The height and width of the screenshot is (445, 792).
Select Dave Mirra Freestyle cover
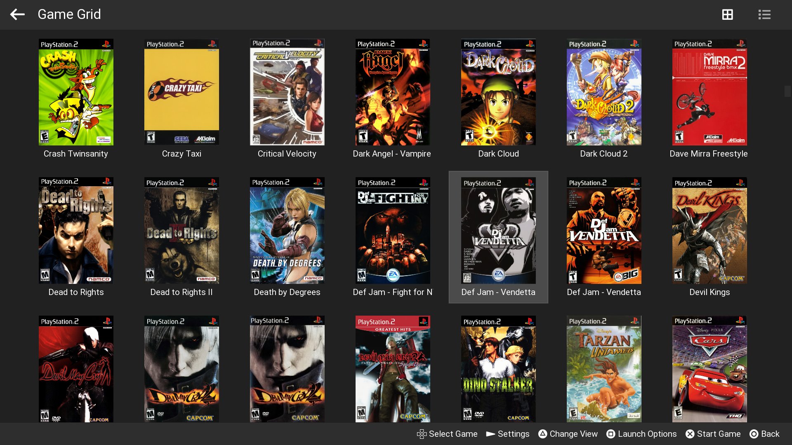709,92
